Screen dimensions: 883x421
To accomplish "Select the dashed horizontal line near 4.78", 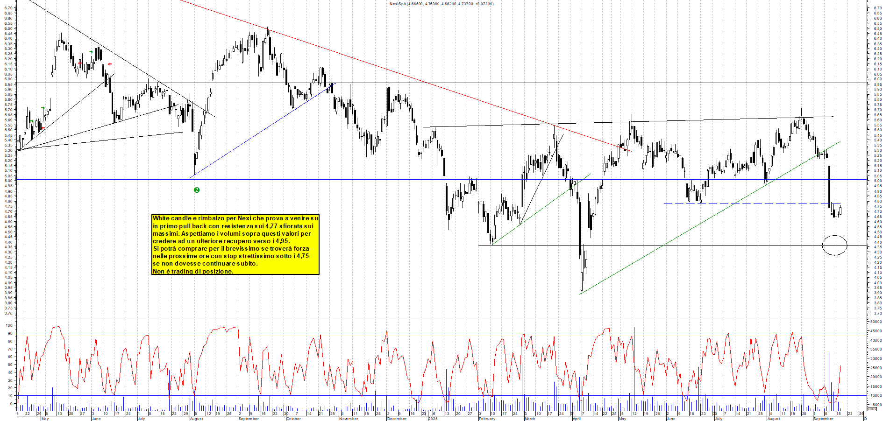I will click(x=752, y=203).
